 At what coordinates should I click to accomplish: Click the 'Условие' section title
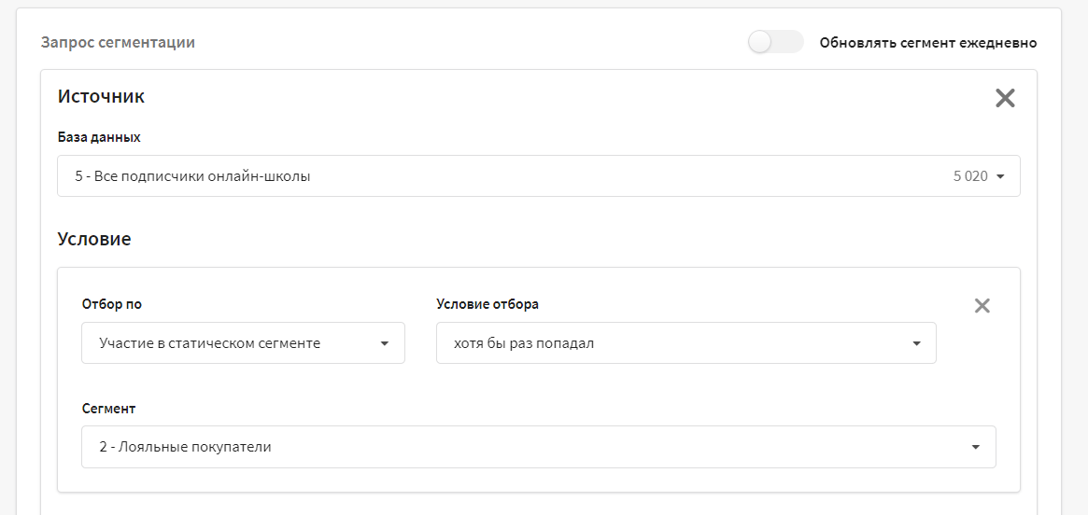94,240
